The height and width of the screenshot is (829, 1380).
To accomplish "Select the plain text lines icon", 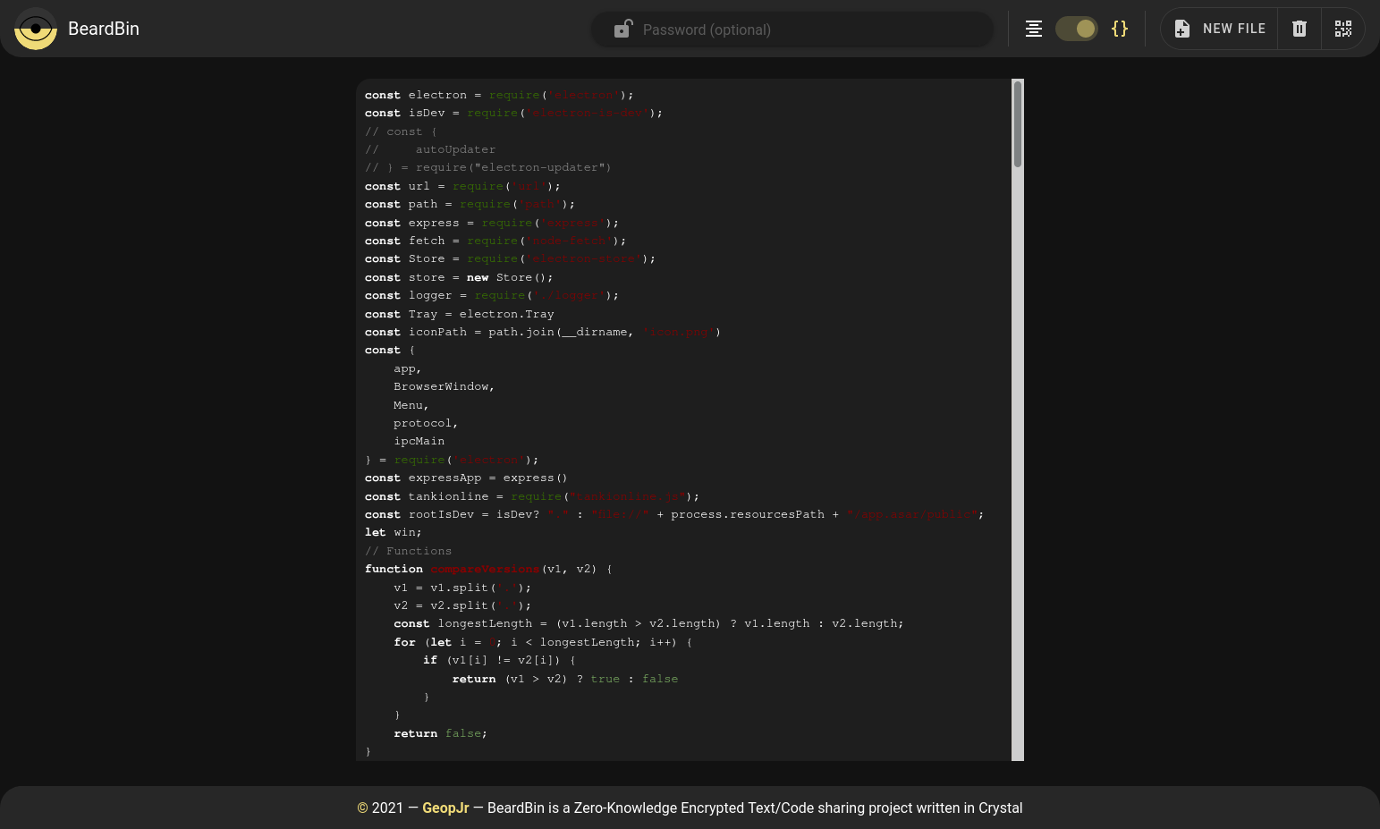I will pyautogui.click(x=1034, y=29).
